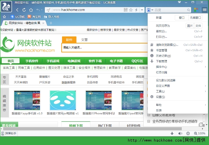Click 导入书签 in bookmarks bar

51,17
